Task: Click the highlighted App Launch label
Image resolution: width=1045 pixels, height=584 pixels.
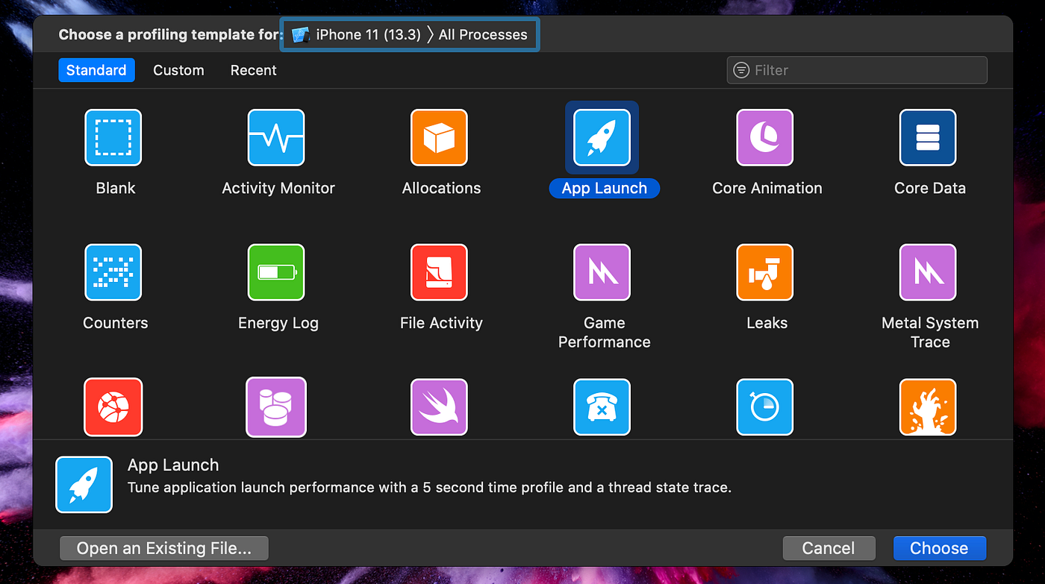Action: (605, 188)
